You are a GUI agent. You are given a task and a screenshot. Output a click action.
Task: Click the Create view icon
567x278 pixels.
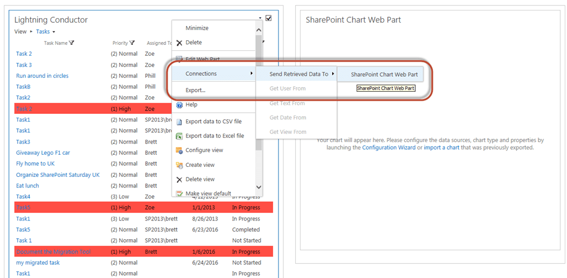point(179,165)
